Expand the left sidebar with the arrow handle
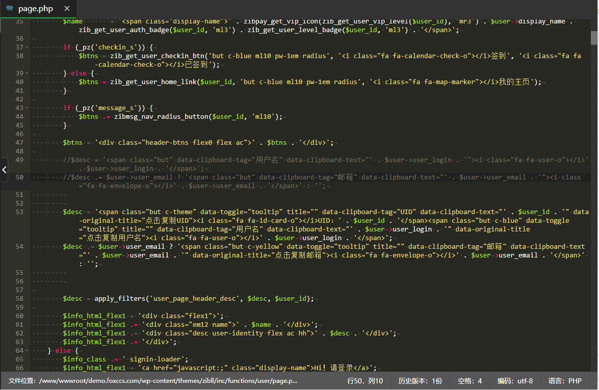 (4, 170)
